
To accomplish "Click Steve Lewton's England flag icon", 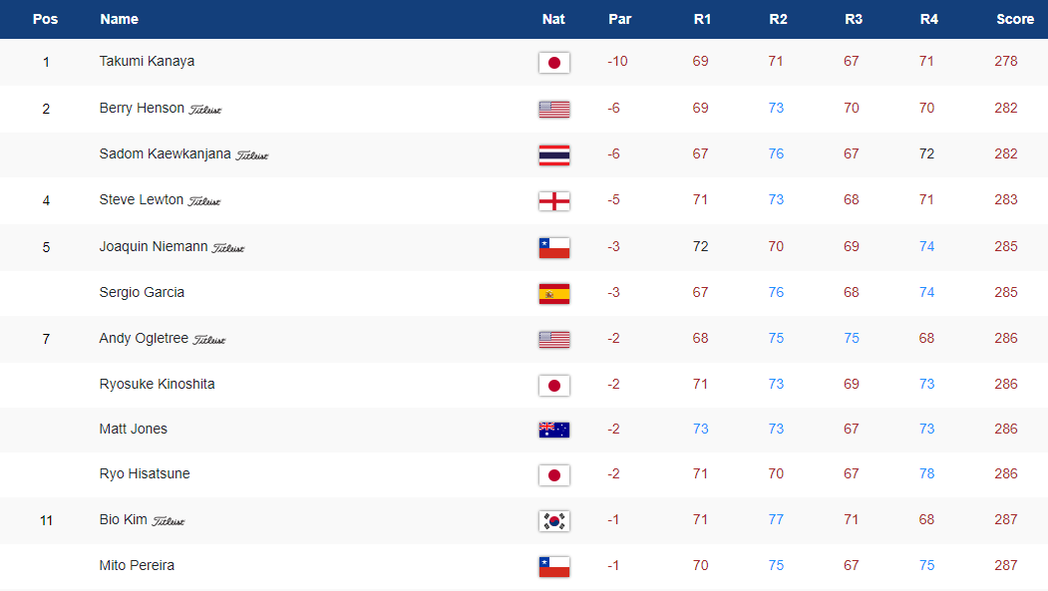I will tap(553, 201).
